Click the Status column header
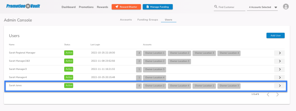Viewport: 296px width, 111px height. [x=67, y=45]
